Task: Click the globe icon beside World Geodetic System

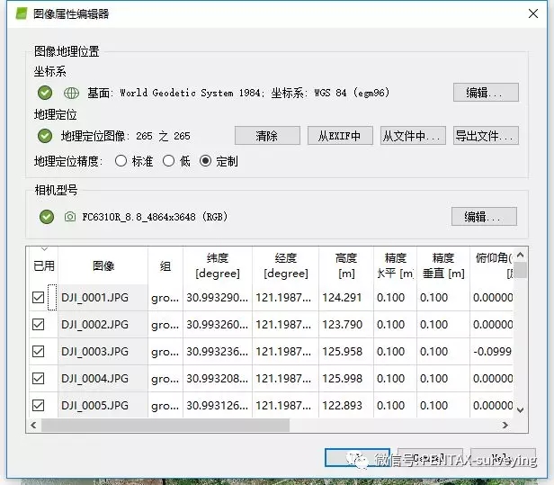Action: [x=71, y=93]
